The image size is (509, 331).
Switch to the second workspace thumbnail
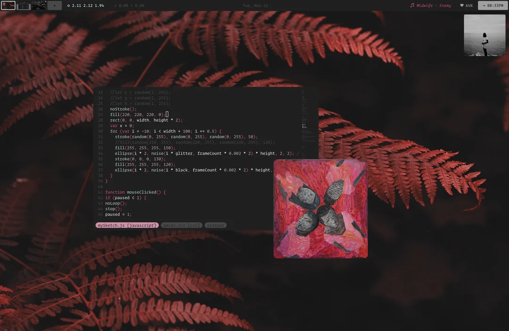click(23, 5)
